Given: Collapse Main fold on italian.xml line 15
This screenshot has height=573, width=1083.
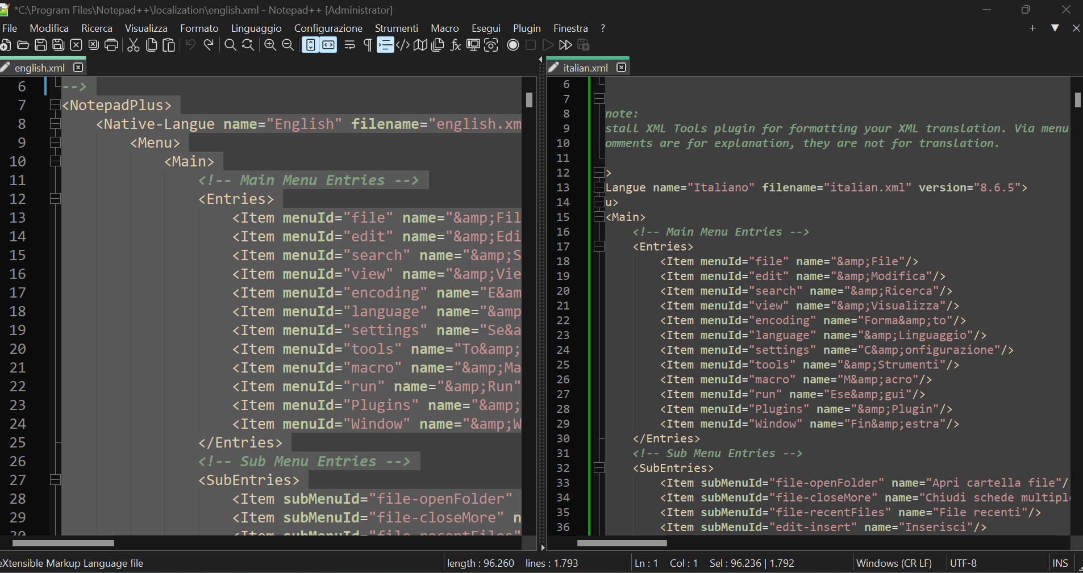Looking at the screenshot, I should coord(599,217).
